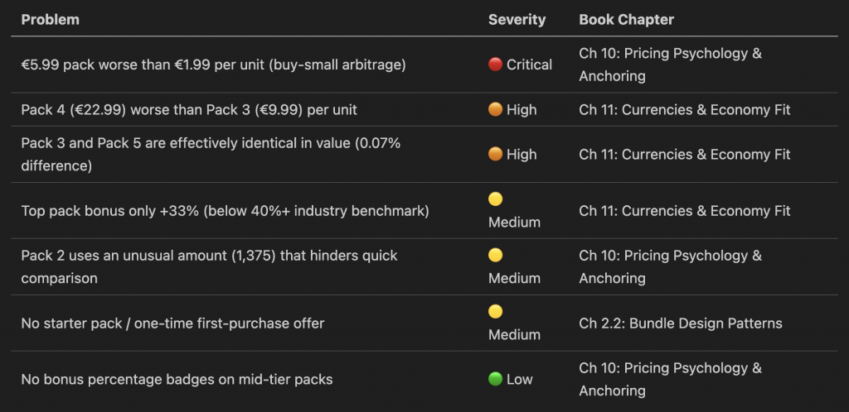849x412 pixels.
Task: Click the Problem column header
Action: point(50,19)
